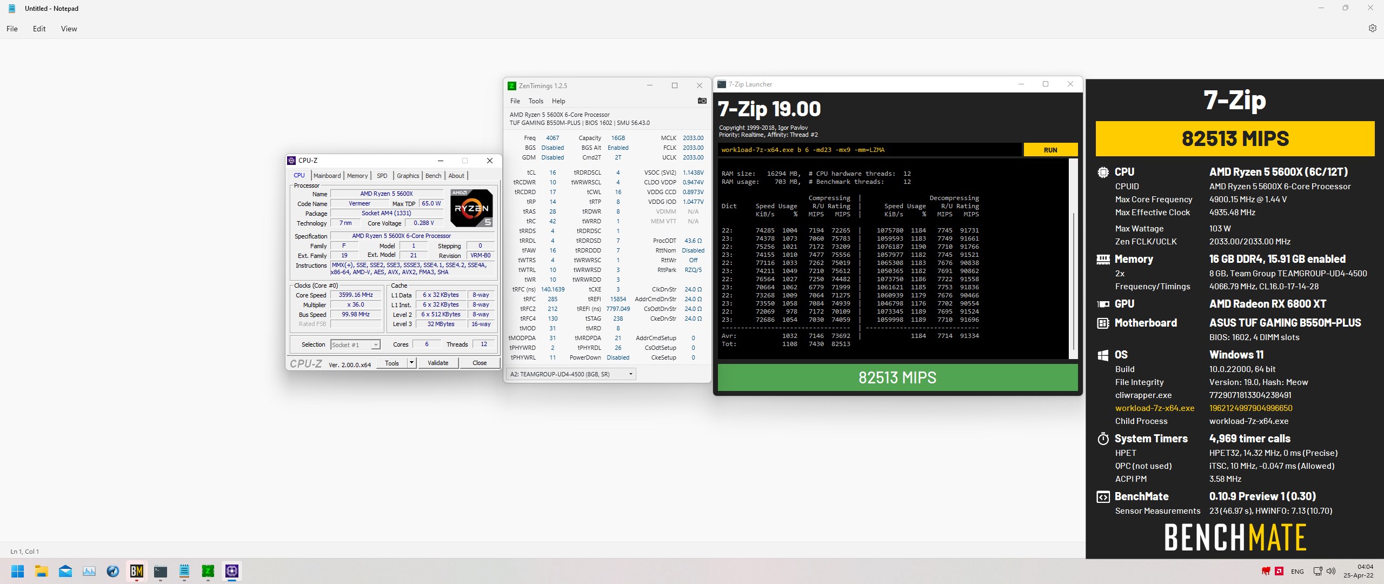Click the ENG language indicator

(x=1297, y=572)
